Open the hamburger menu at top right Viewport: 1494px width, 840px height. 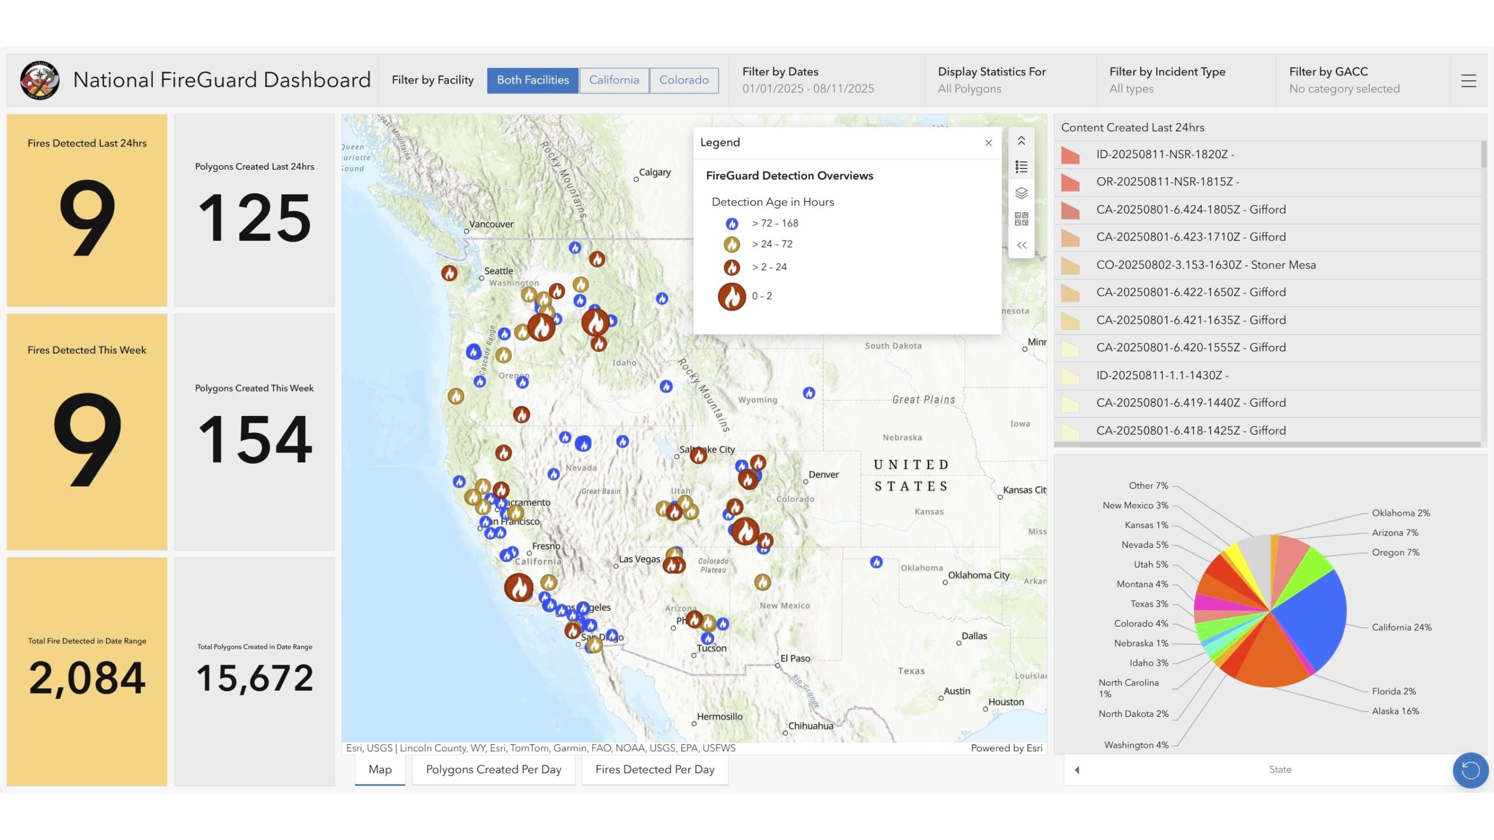(x=1468, y=81)
